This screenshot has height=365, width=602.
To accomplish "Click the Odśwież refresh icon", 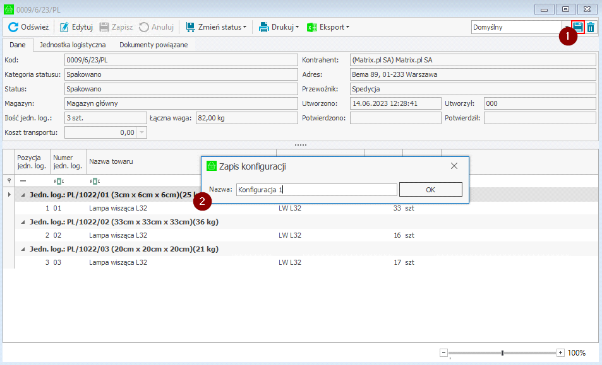I will (13, 27).
